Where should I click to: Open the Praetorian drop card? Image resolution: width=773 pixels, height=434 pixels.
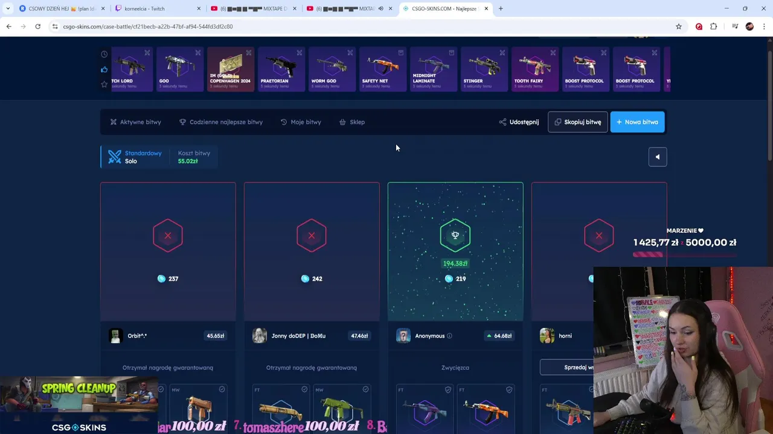281,69
